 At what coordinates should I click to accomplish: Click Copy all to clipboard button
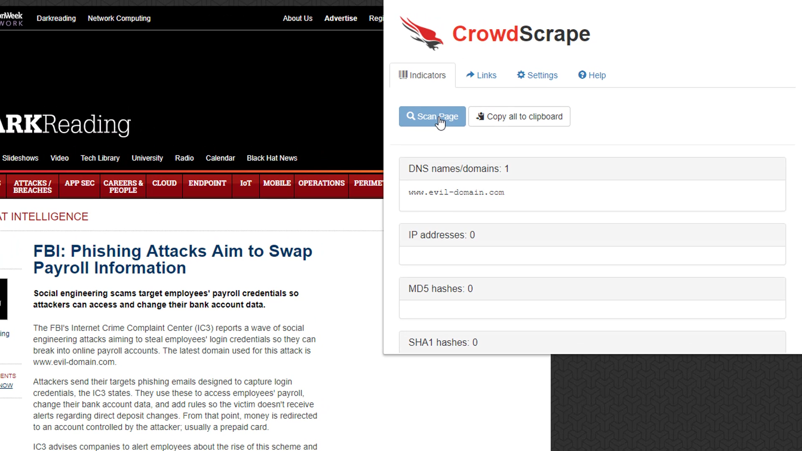click(x=519, y=117)
